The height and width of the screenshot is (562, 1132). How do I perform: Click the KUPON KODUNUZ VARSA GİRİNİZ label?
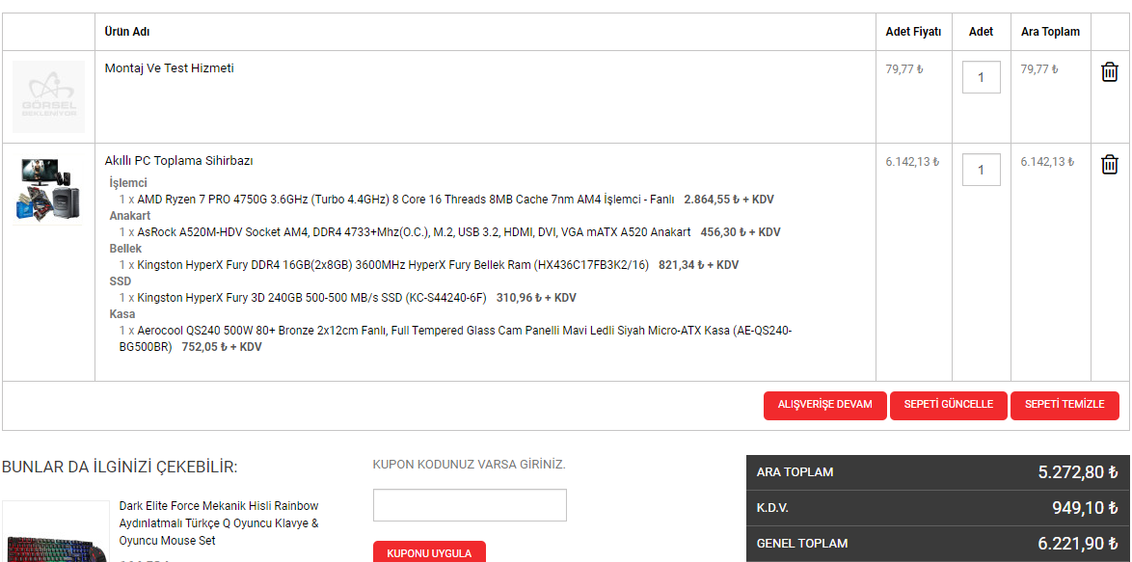470,465
